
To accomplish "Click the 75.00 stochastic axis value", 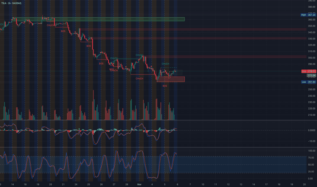I will pyautogui.click(x=312, y=157).
